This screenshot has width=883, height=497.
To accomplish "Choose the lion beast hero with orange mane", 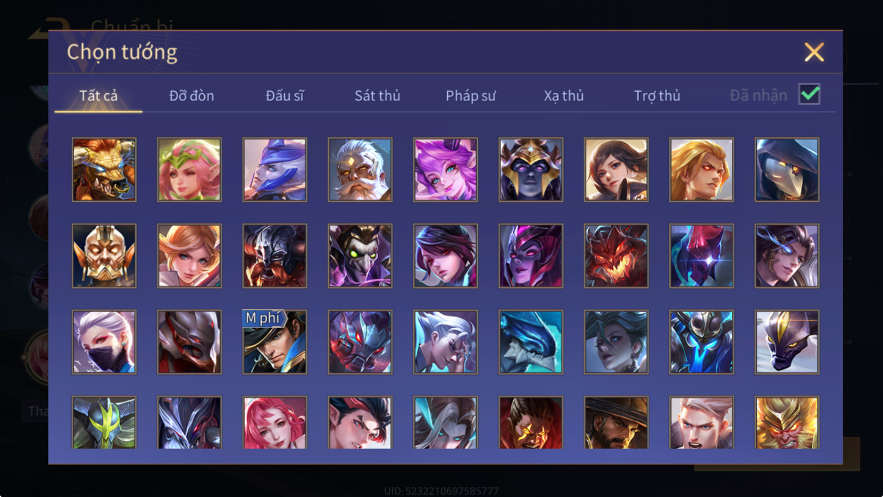I will [x=104, y=170].
